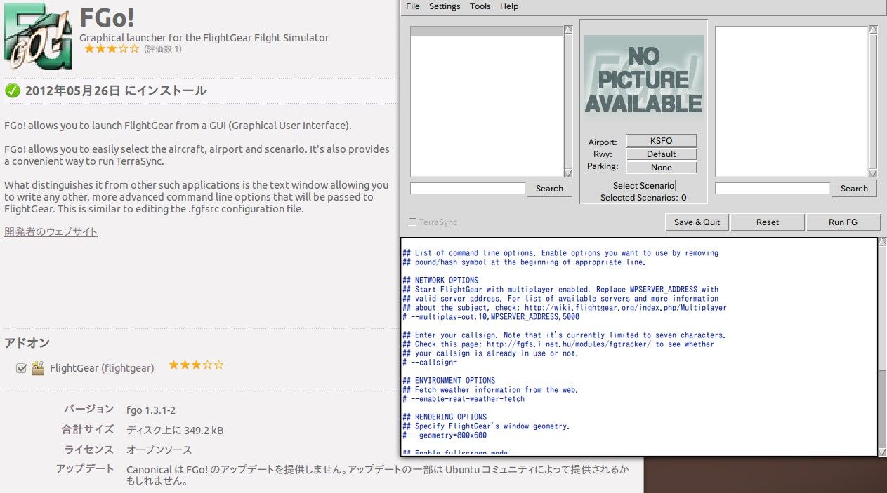The image size is (887, 493).
Task: Click the Run FG button
Action: tap(843, 222)
